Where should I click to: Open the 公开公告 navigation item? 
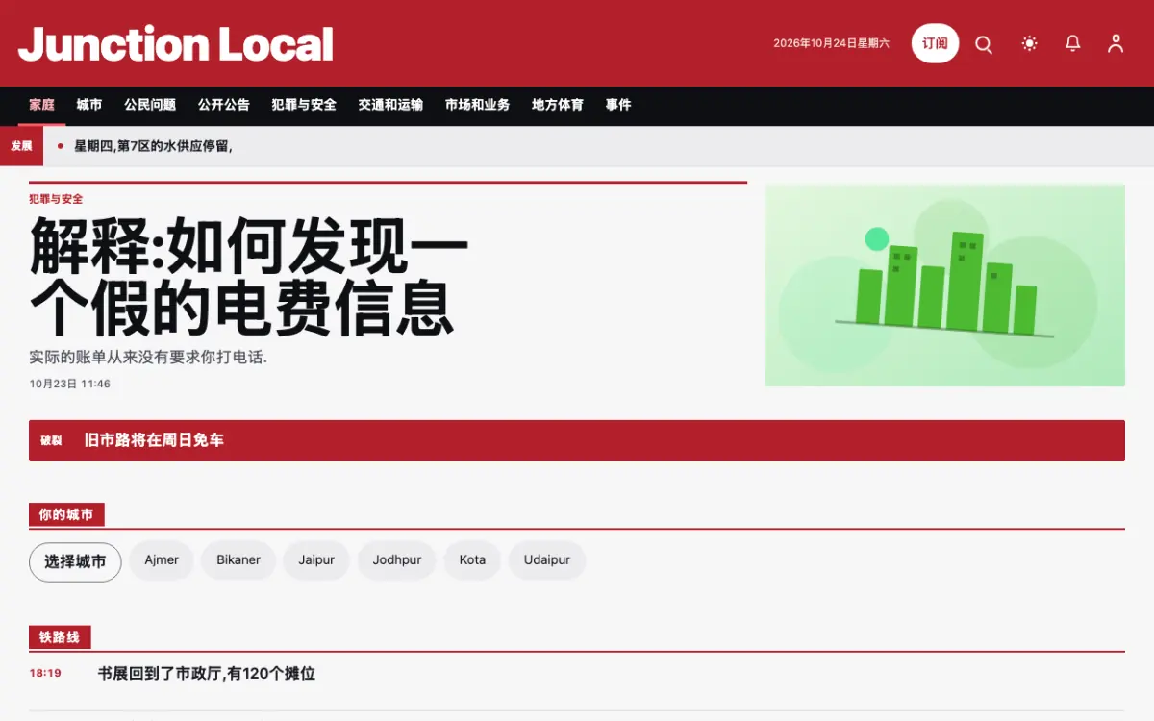coord(224,105)
